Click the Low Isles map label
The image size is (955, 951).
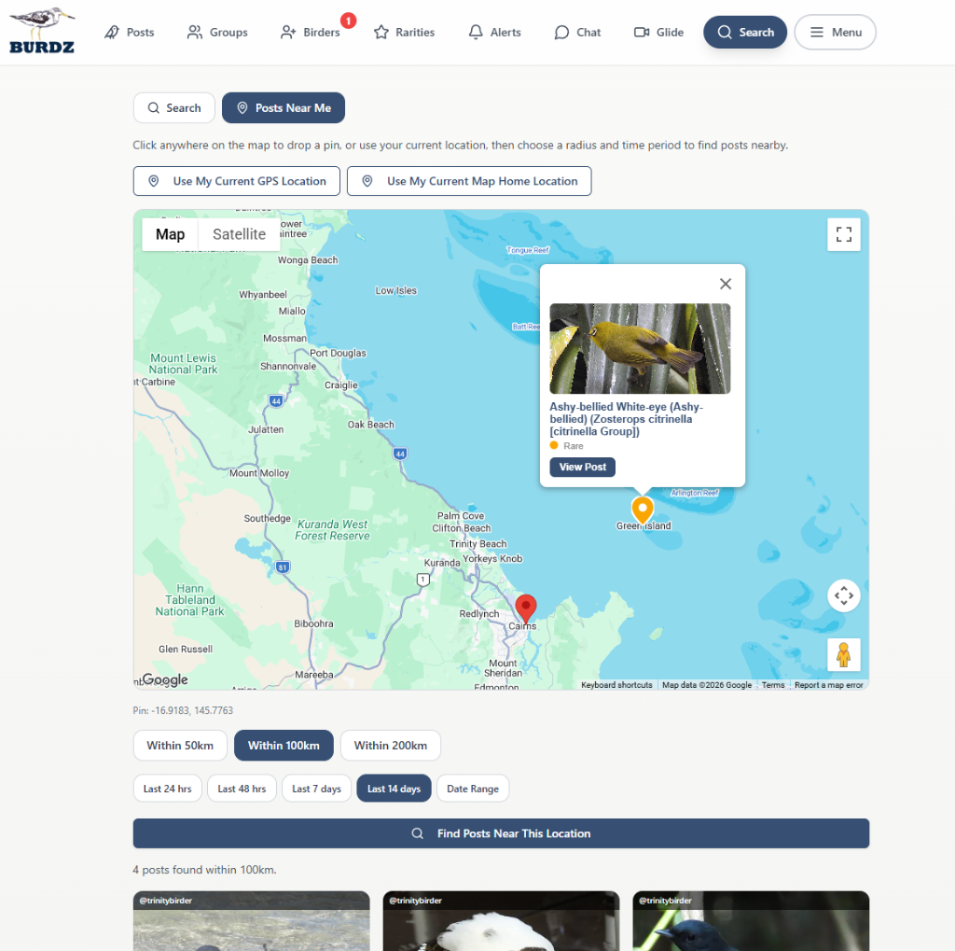click(x=395, y=291)
